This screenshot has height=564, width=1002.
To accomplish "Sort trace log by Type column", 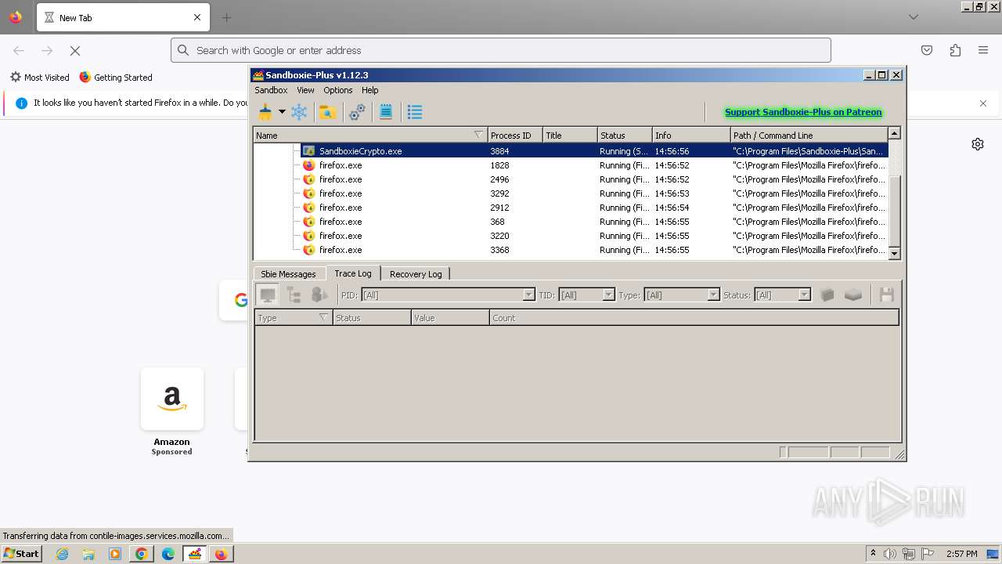I will click(294, 318).
